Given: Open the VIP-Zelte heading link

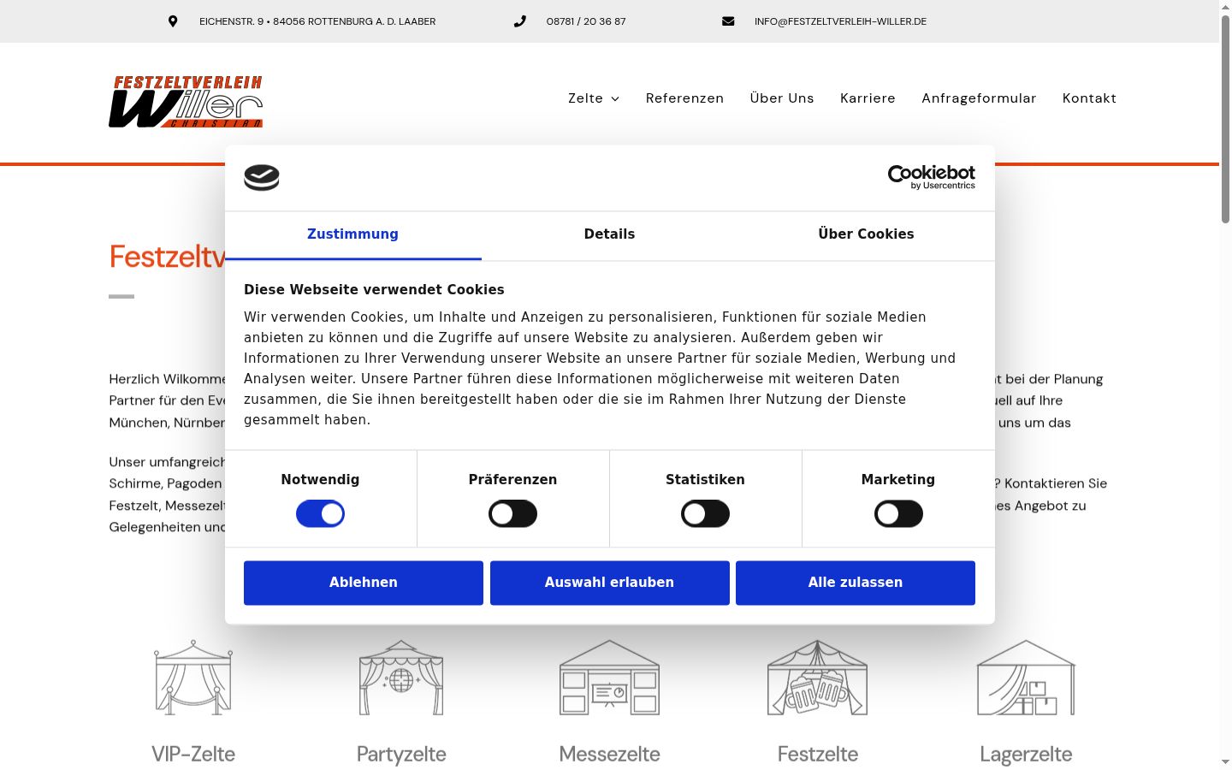Looking at the screenshot, I should point(193,754).
